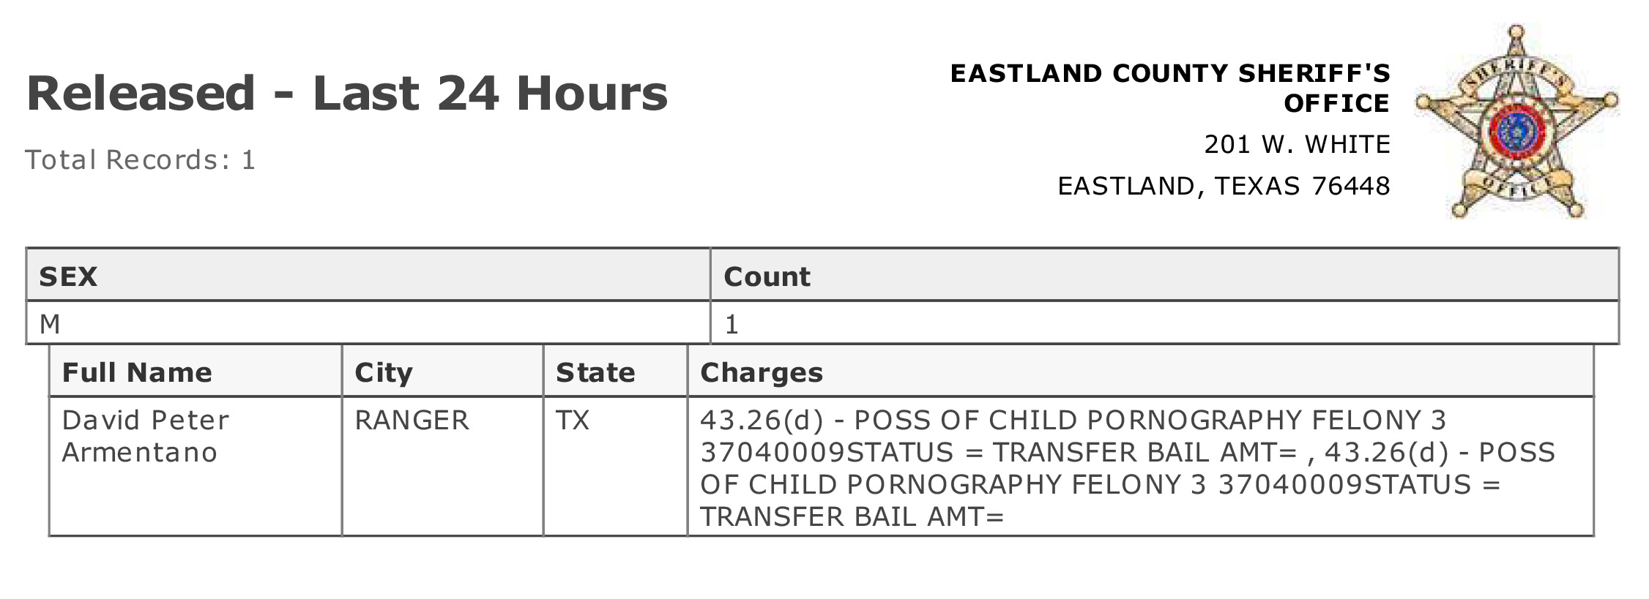Image resolution: width=1649 pixels, height=599 pixels.
Task: Select the name David Peter Armentano
Action: (146, 436)
